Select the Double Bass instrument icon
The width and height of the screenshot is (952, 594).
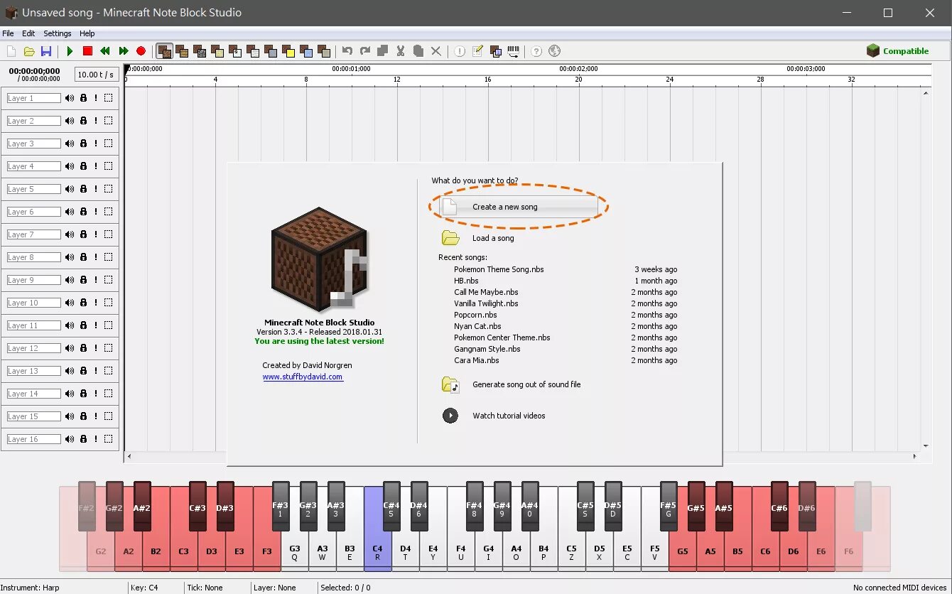pos(182,51)
